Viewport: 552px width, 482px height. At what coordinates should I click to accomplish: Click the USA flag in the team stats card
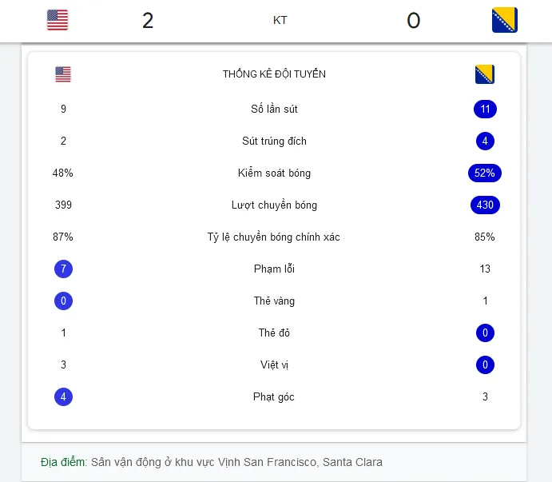click(63, 74)
